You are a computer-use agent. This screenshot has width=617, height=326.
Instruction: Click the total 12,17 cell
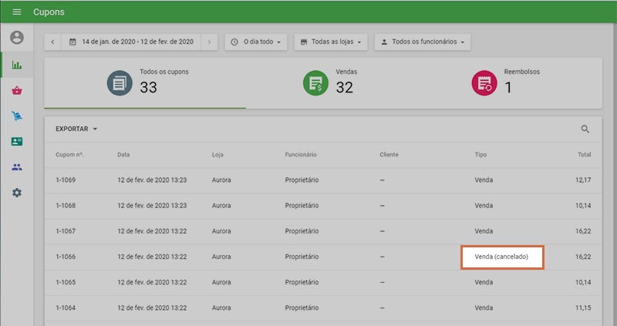[x=583, y=180]
